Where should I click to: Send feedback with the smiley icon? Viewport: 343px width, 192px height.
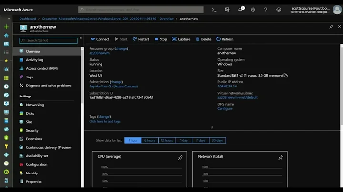tap(279, 10)
